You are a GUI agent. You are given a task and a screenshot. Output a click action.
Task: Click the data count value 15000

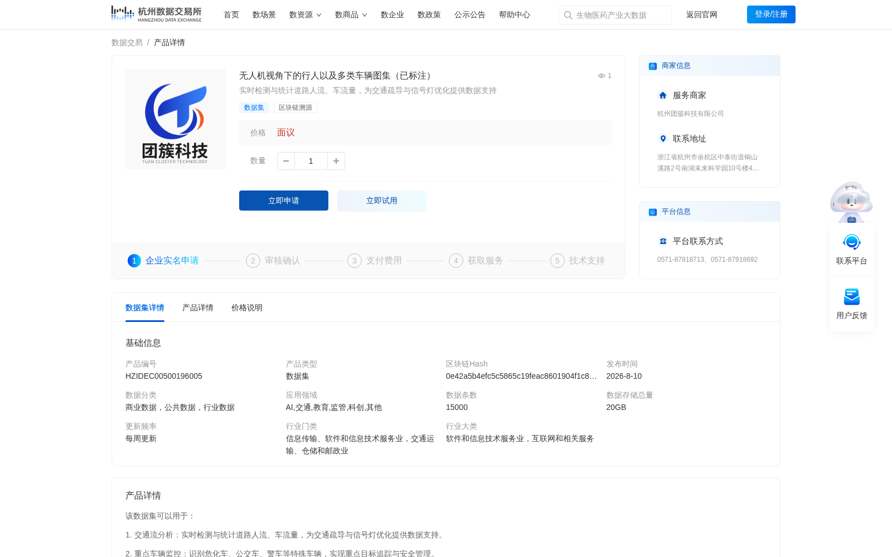[457, 407]
